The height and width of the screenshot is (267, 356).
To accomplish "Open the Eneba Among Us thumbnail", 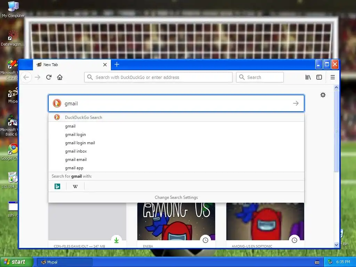I will [x=176, y=221].
